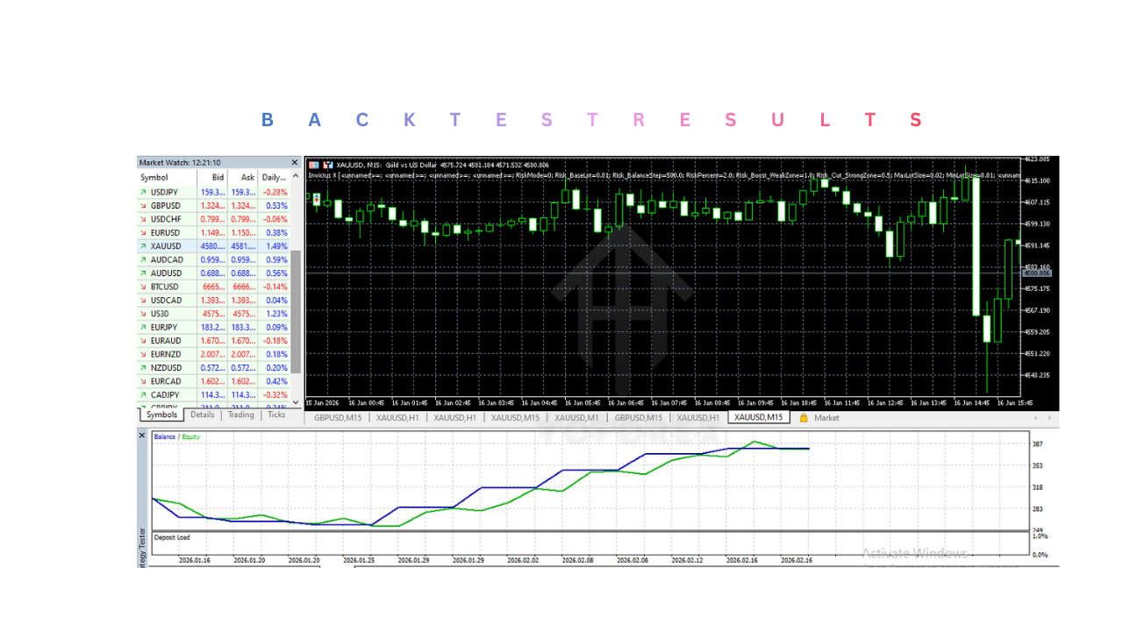Switch to the GBPUSD,M15 chart tab
Viewport: 1123px width, 631px height.
coord(338,418)
